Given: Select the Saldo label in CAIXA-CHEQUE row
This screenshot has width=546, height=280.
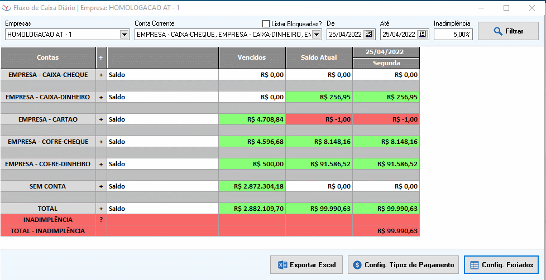Looking at the screenshot, I should (162, 75).
